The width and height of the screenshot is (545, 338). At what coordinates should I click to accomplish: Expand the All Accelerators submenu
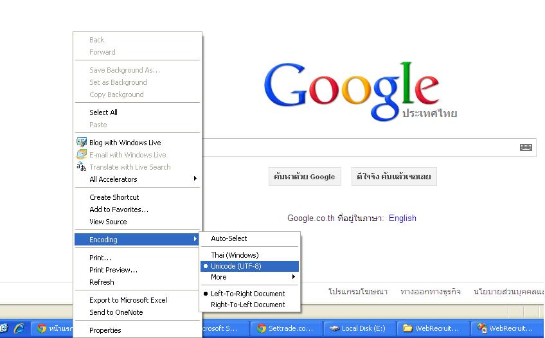tap(138, 179)
